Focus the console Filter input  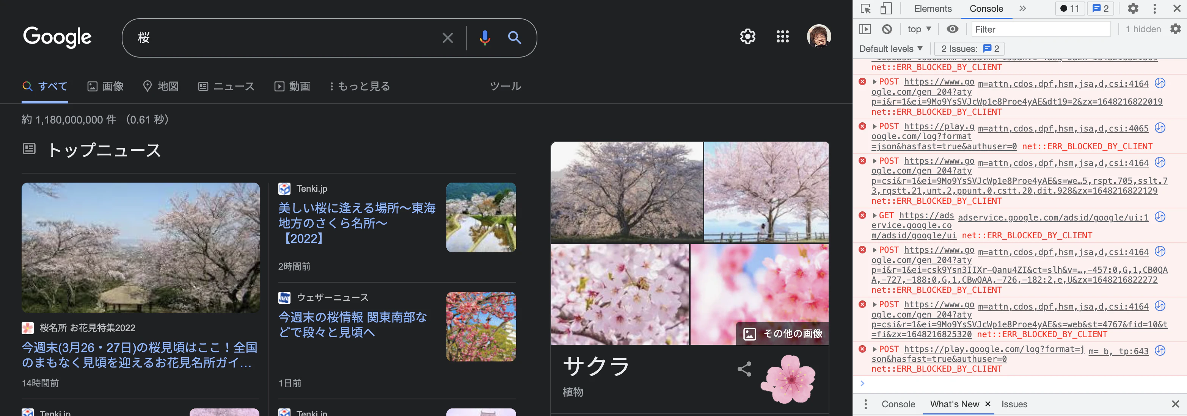pos(1041,29)
